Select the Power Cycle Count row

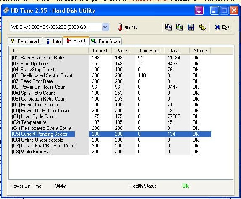click(111, 105)
